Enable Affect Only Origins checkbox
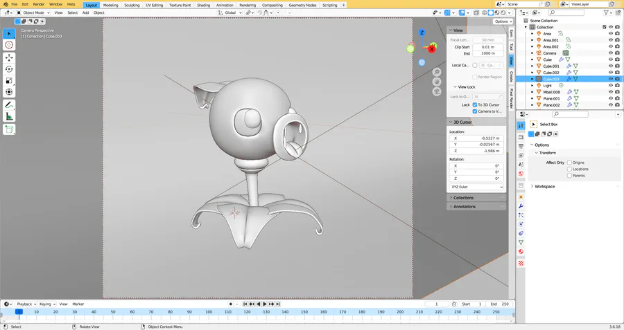The image size is (624, 330). [569, 163]
